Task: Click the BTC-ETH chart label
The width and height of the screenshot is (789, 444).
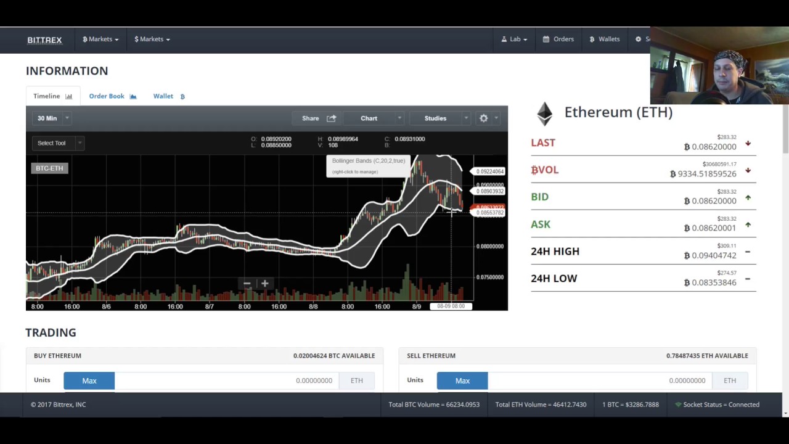Action: coord(49,168)
